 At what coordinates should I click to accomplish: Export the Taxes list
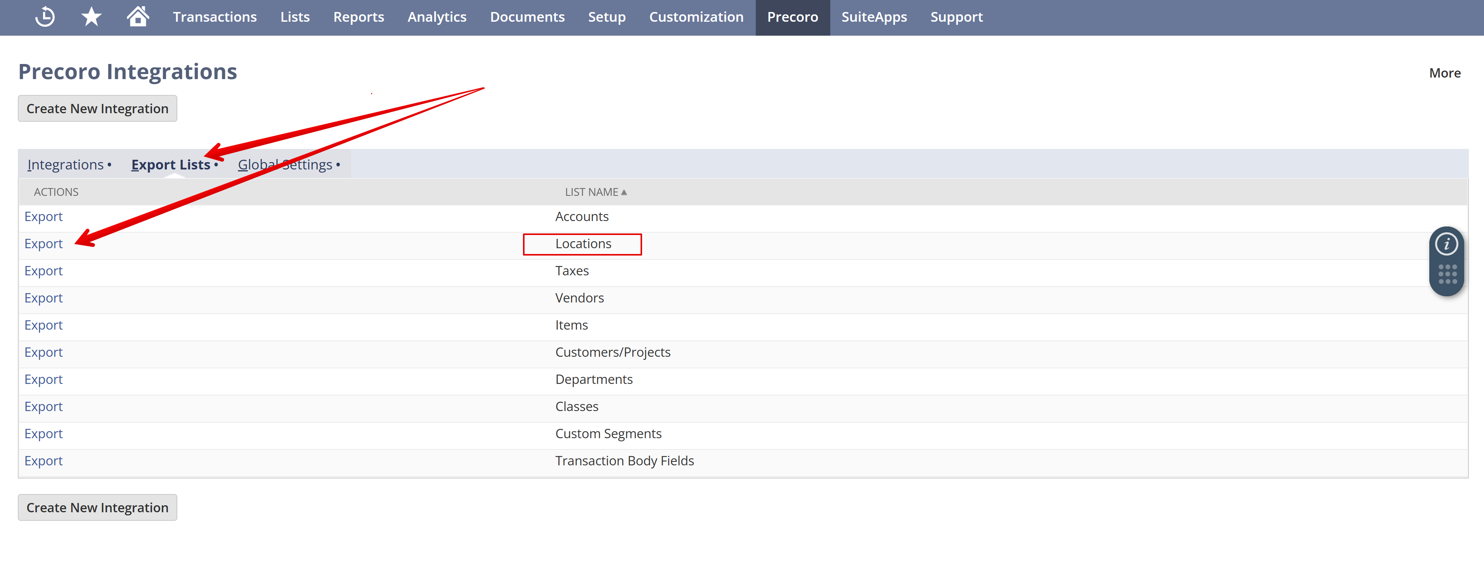(x=43, y=271)
